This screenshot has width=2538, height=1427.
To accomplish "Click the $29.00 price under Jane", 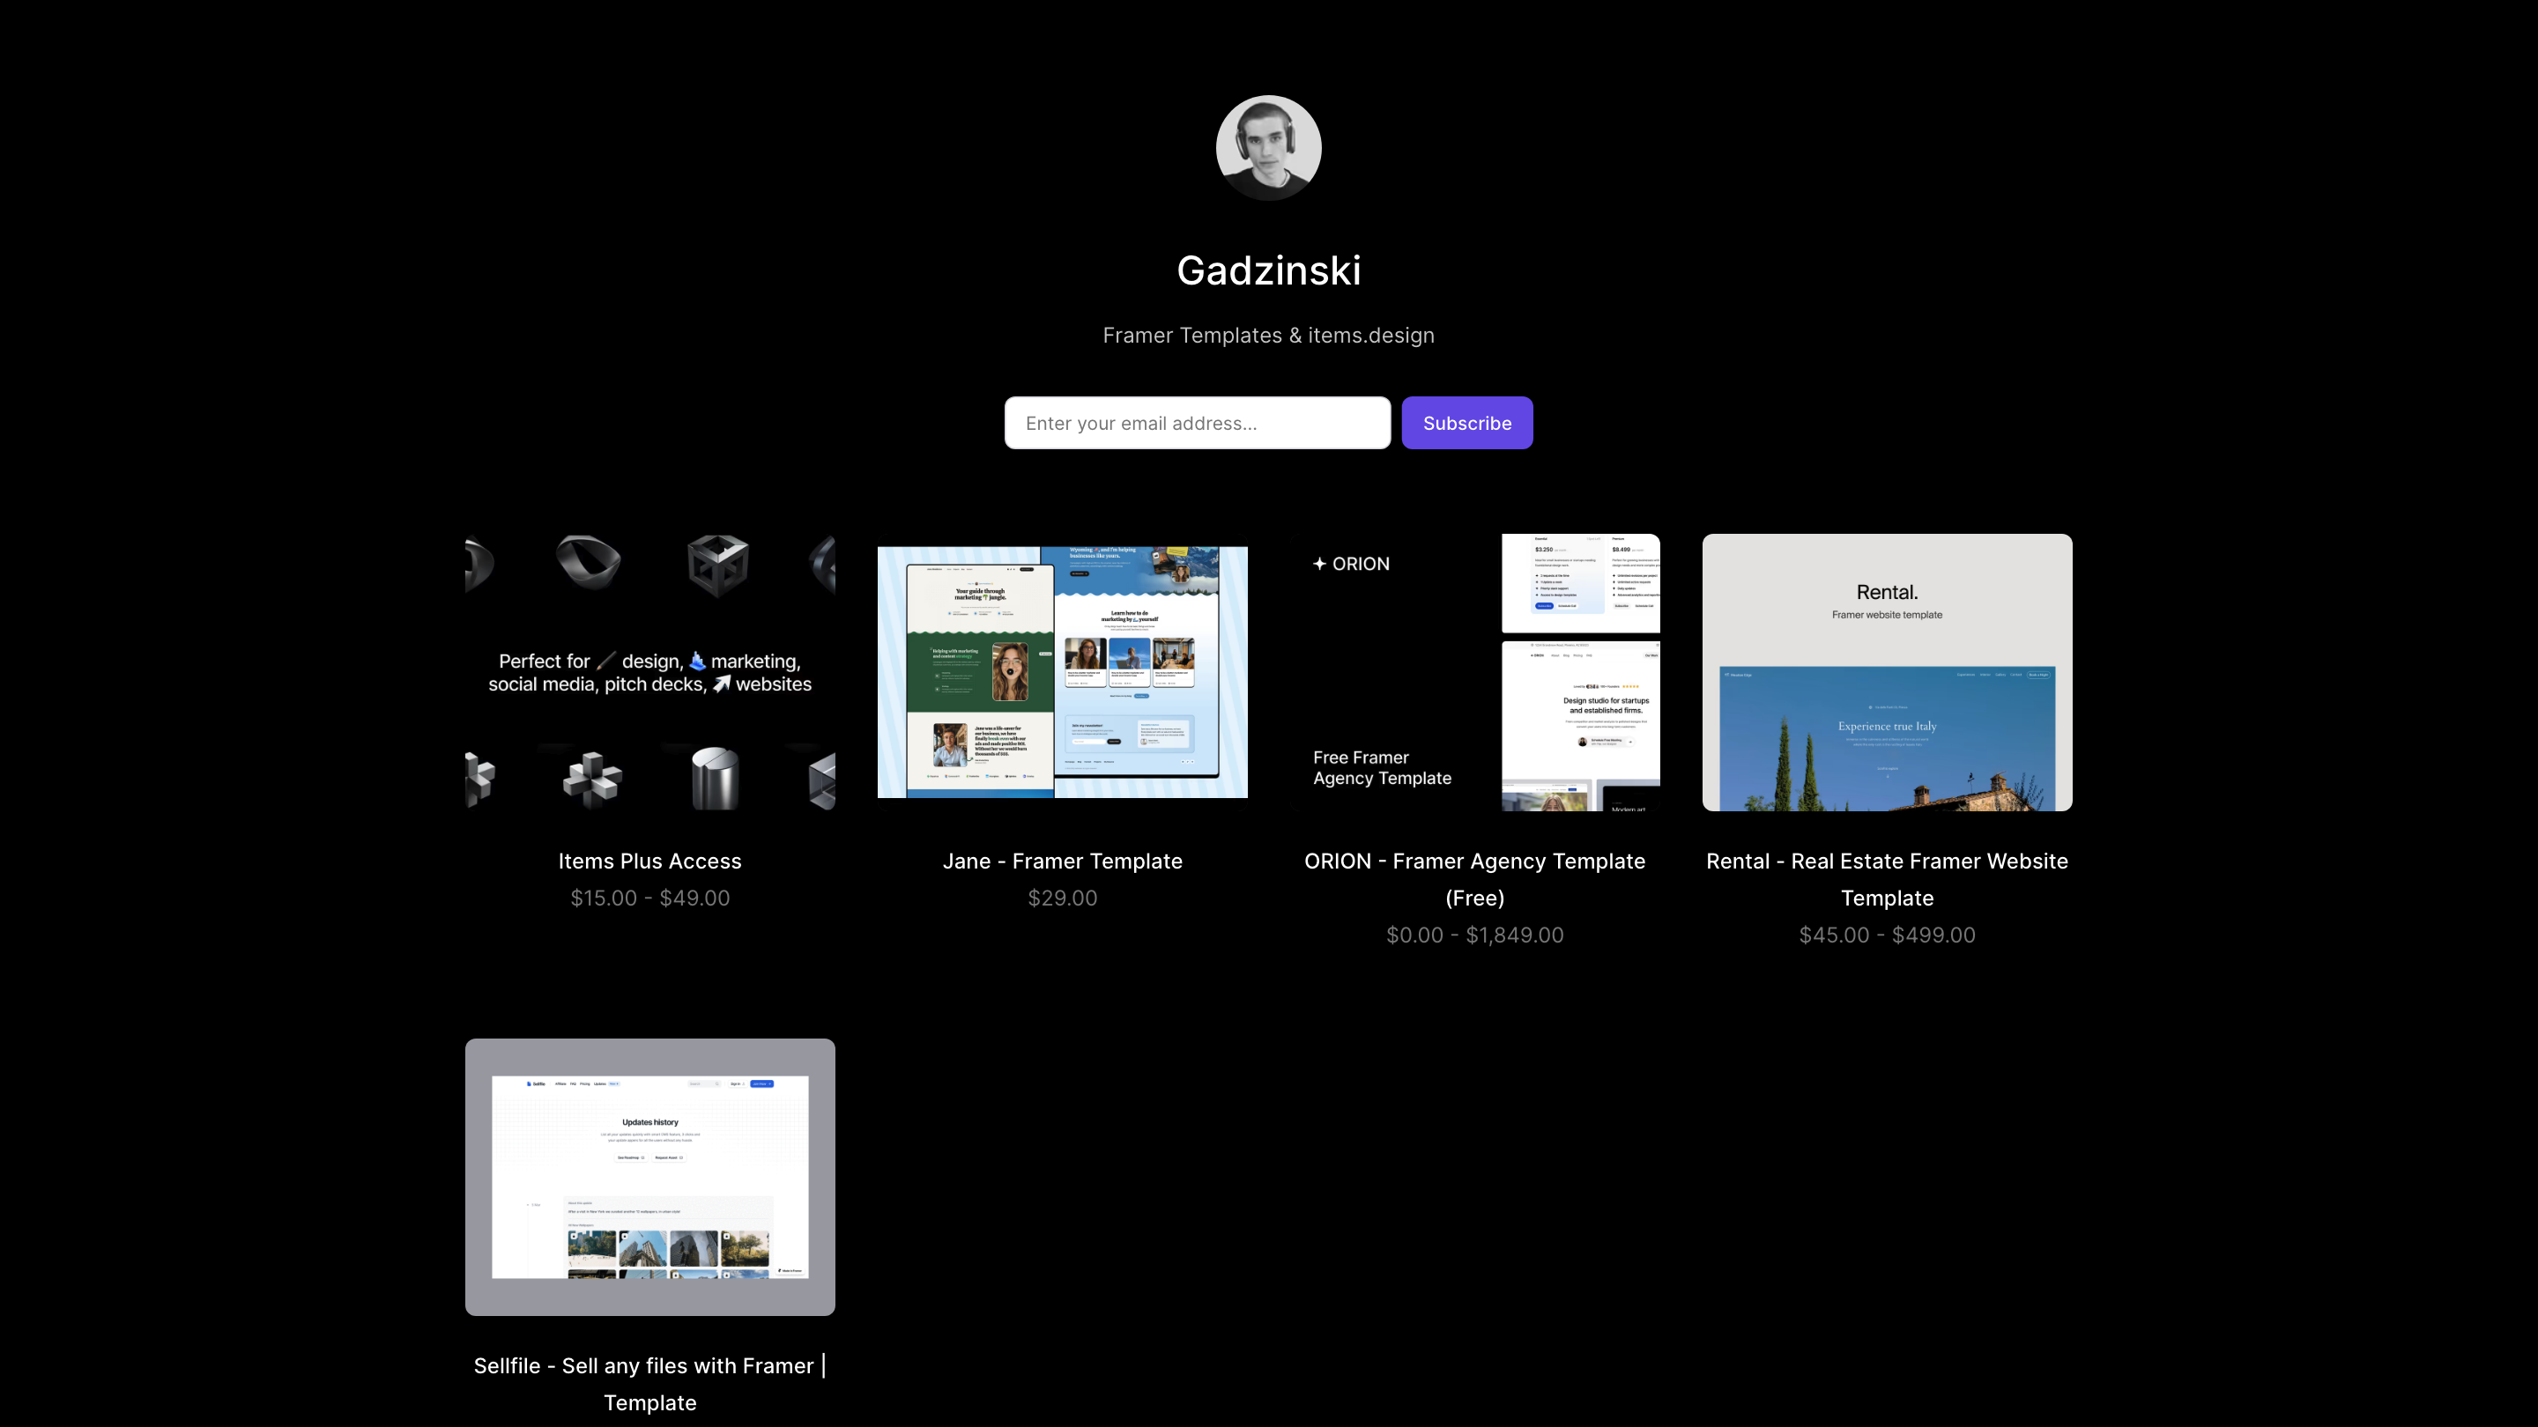I will click(x=1062, y=898).
